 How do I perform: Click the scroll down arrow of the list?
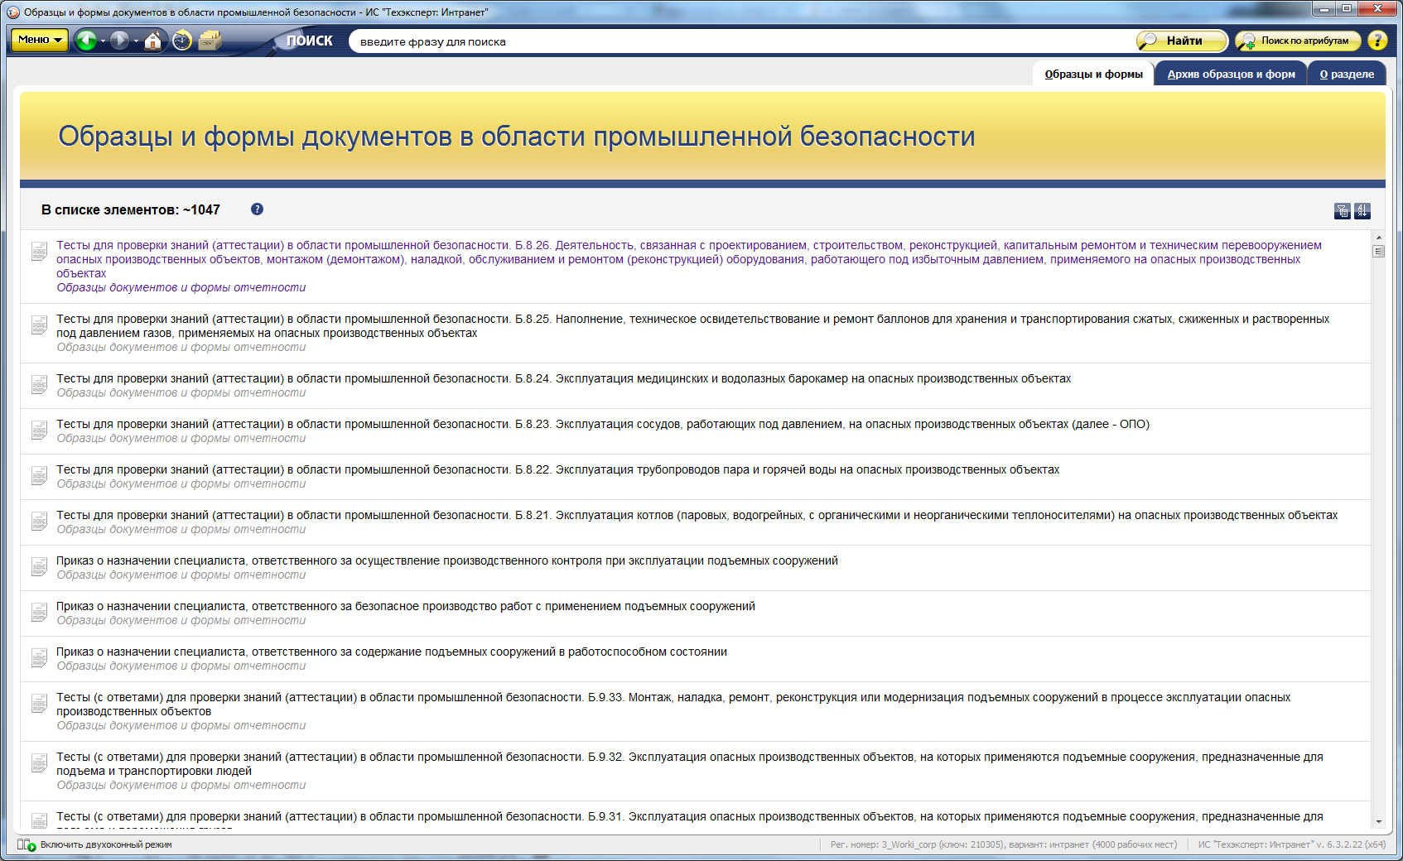[x=1379, y=821]
